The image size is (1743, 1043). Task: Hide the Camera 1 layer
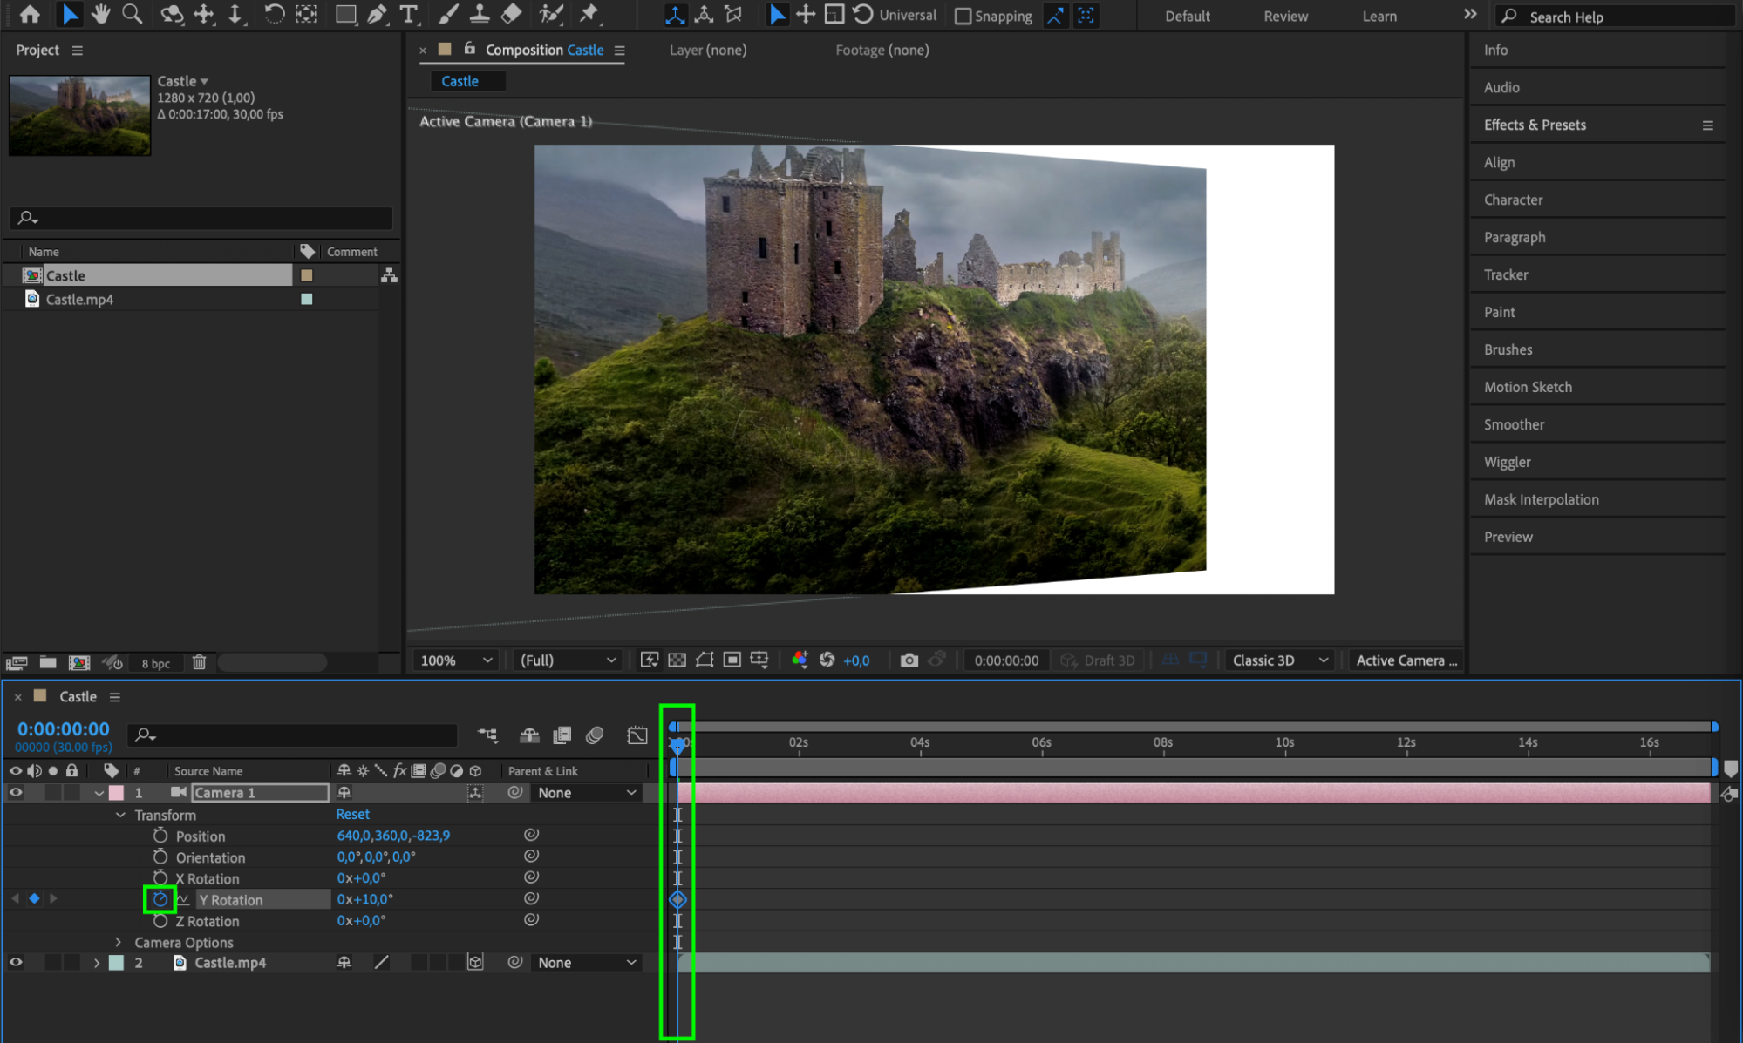(16, 792)
